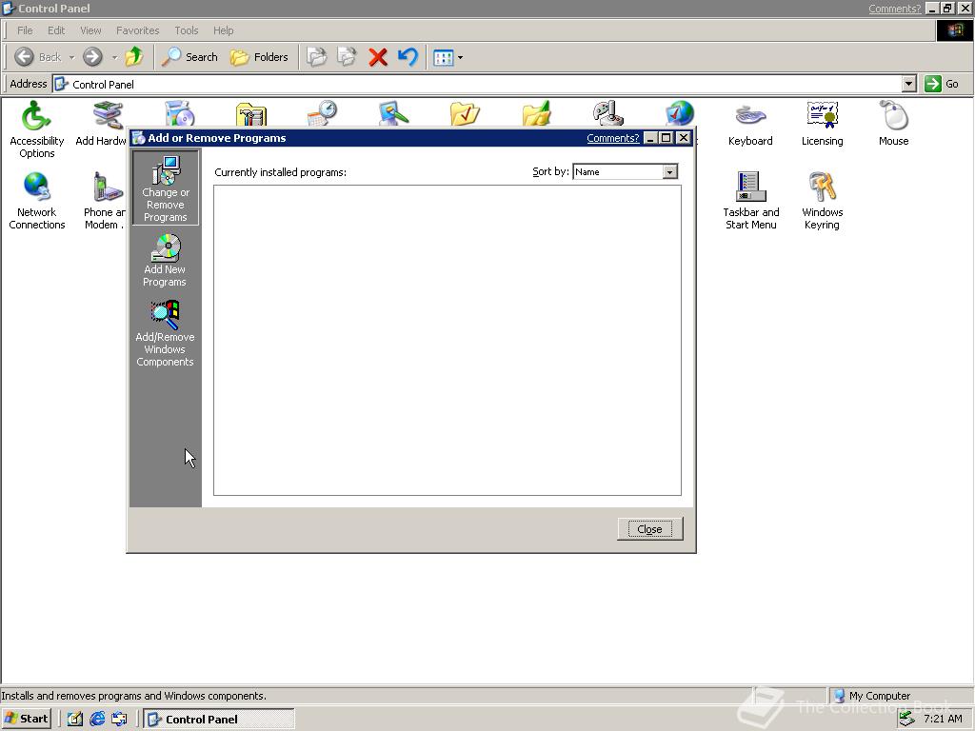Open the Favorites menu
This screenshot has width=975, height=731.
(137, 30)
